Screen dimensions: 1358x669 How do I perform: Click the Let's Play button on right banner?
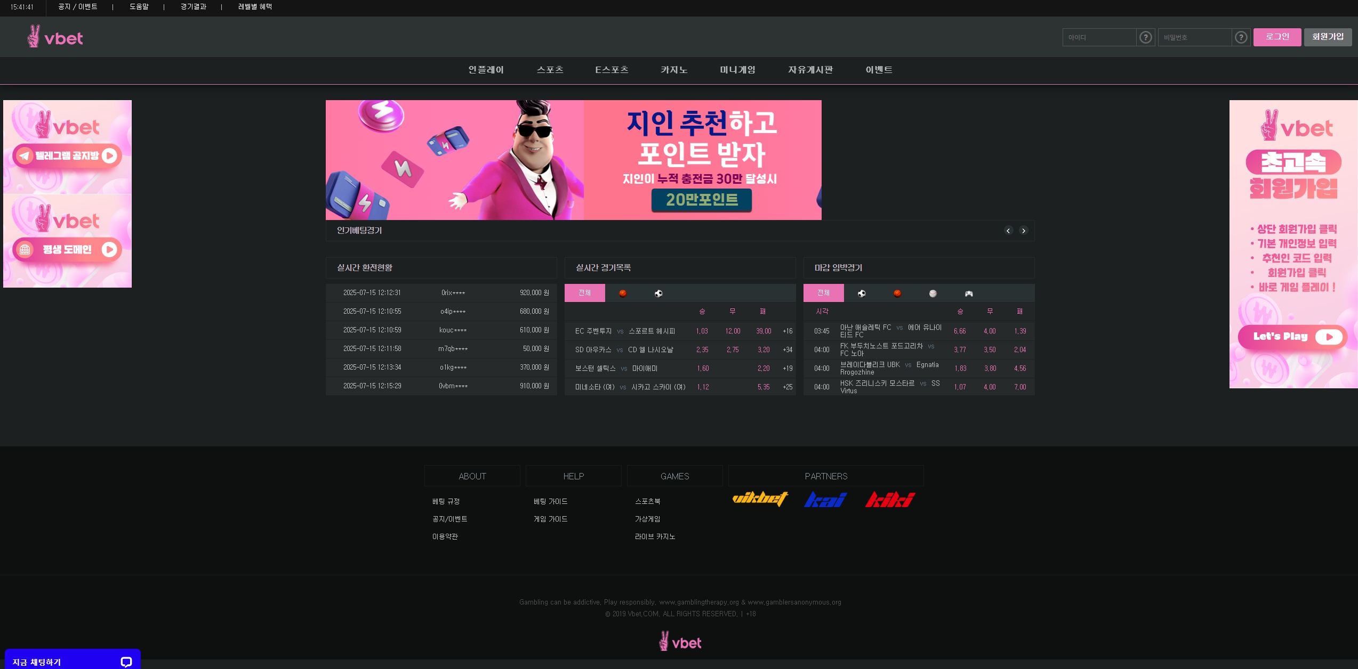1292,337
